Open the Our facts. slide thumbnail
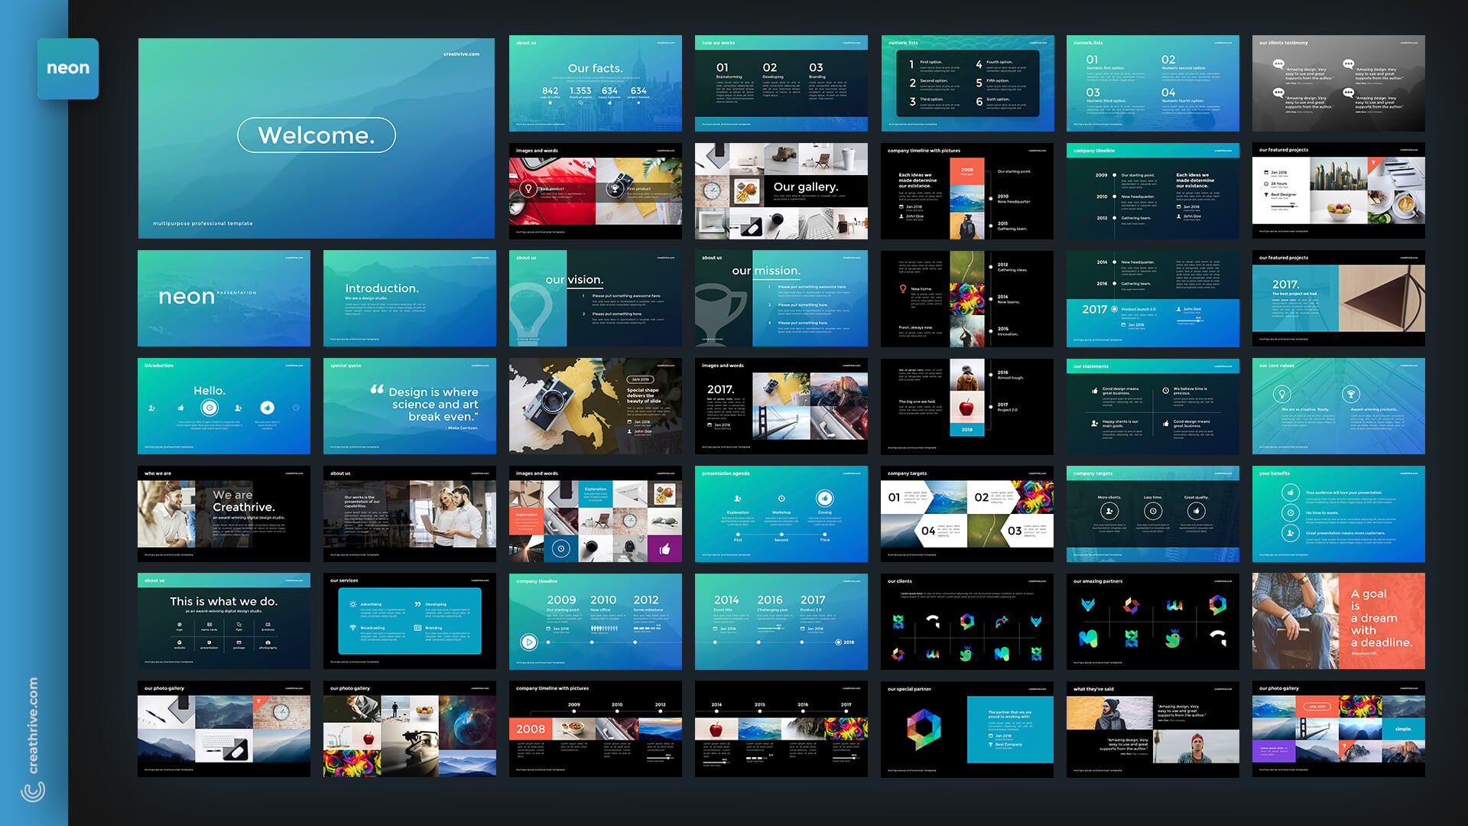 595,83
